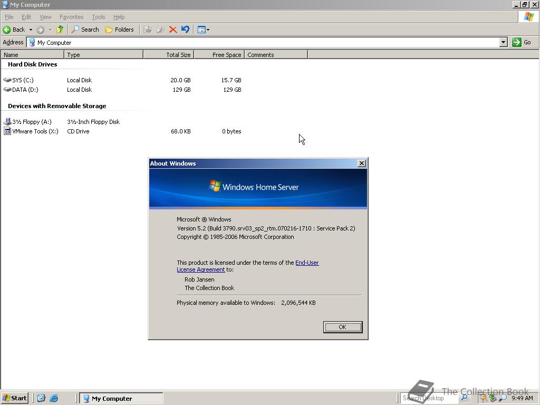The height and width of the screenshot is (405, 540).
Task: Go back with the Back button
Action: (x=14, y=30)
